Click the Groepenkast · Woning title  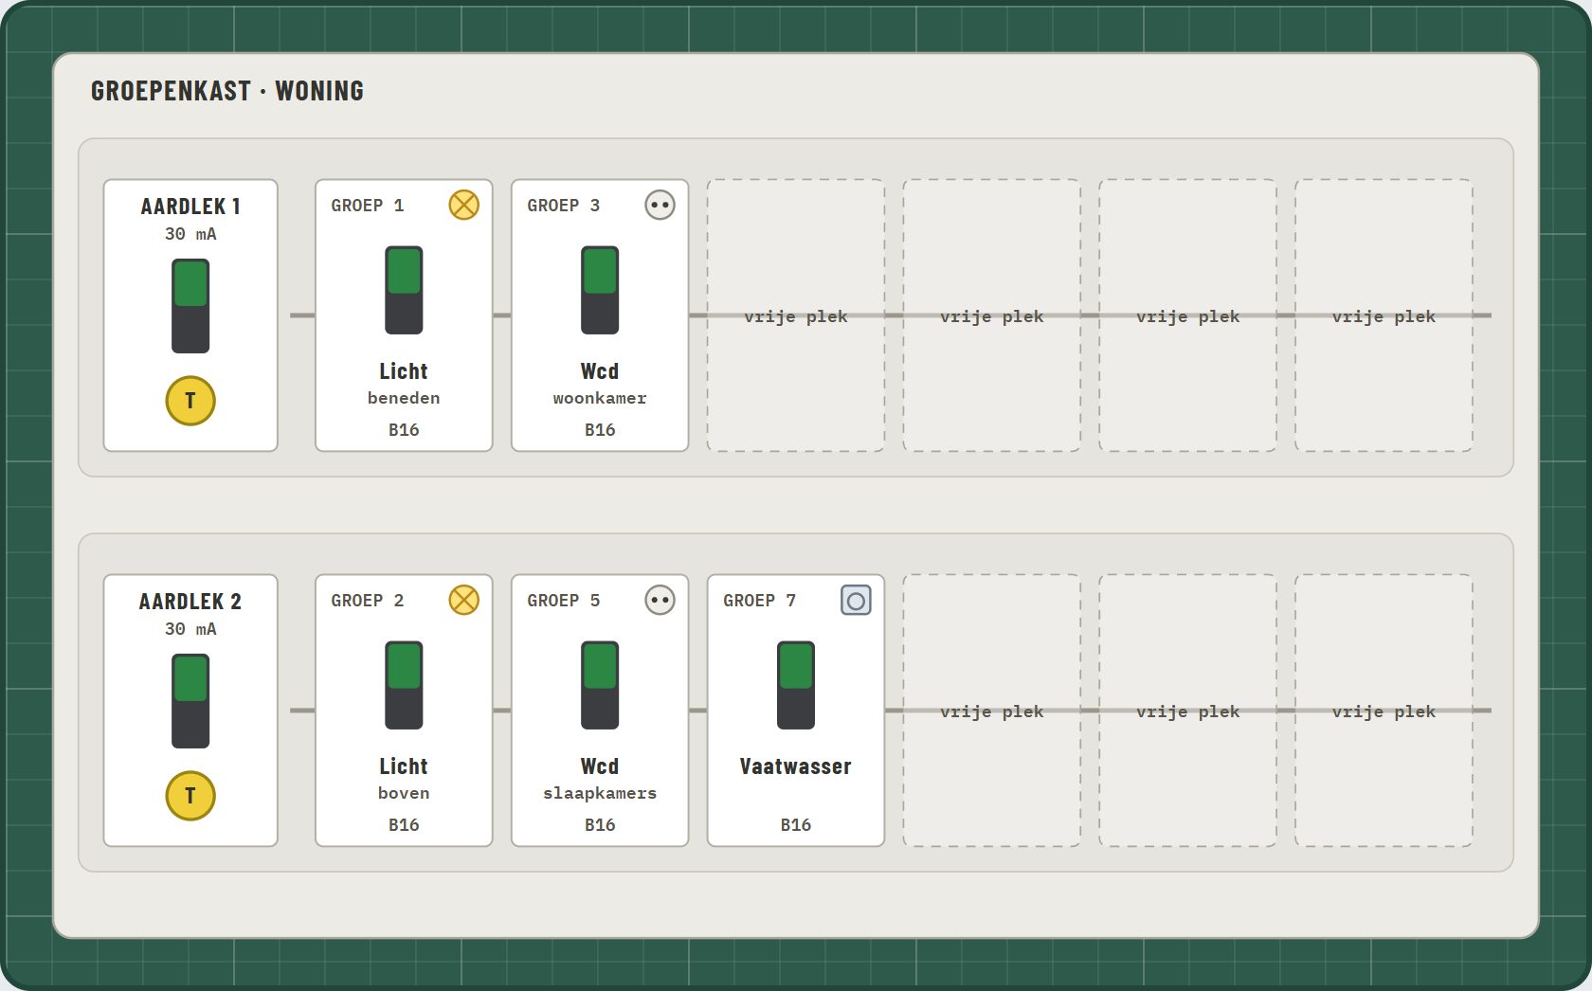pos(227,91)
